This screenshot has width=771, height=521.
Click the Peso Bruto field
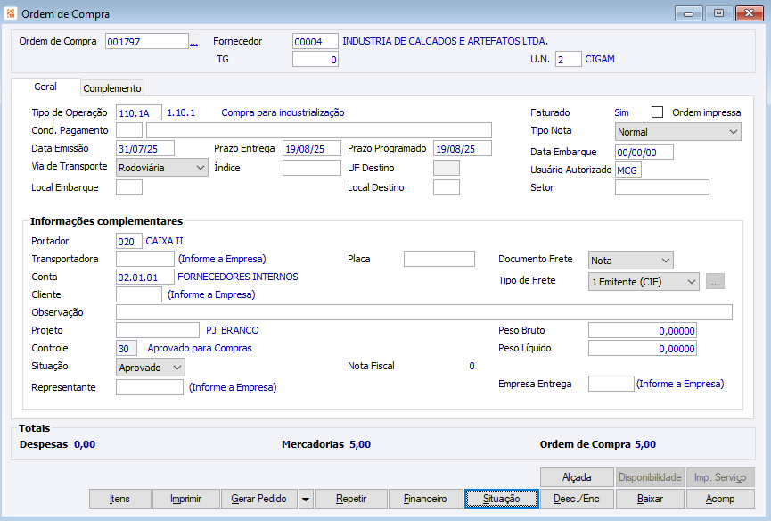[642, 331]
